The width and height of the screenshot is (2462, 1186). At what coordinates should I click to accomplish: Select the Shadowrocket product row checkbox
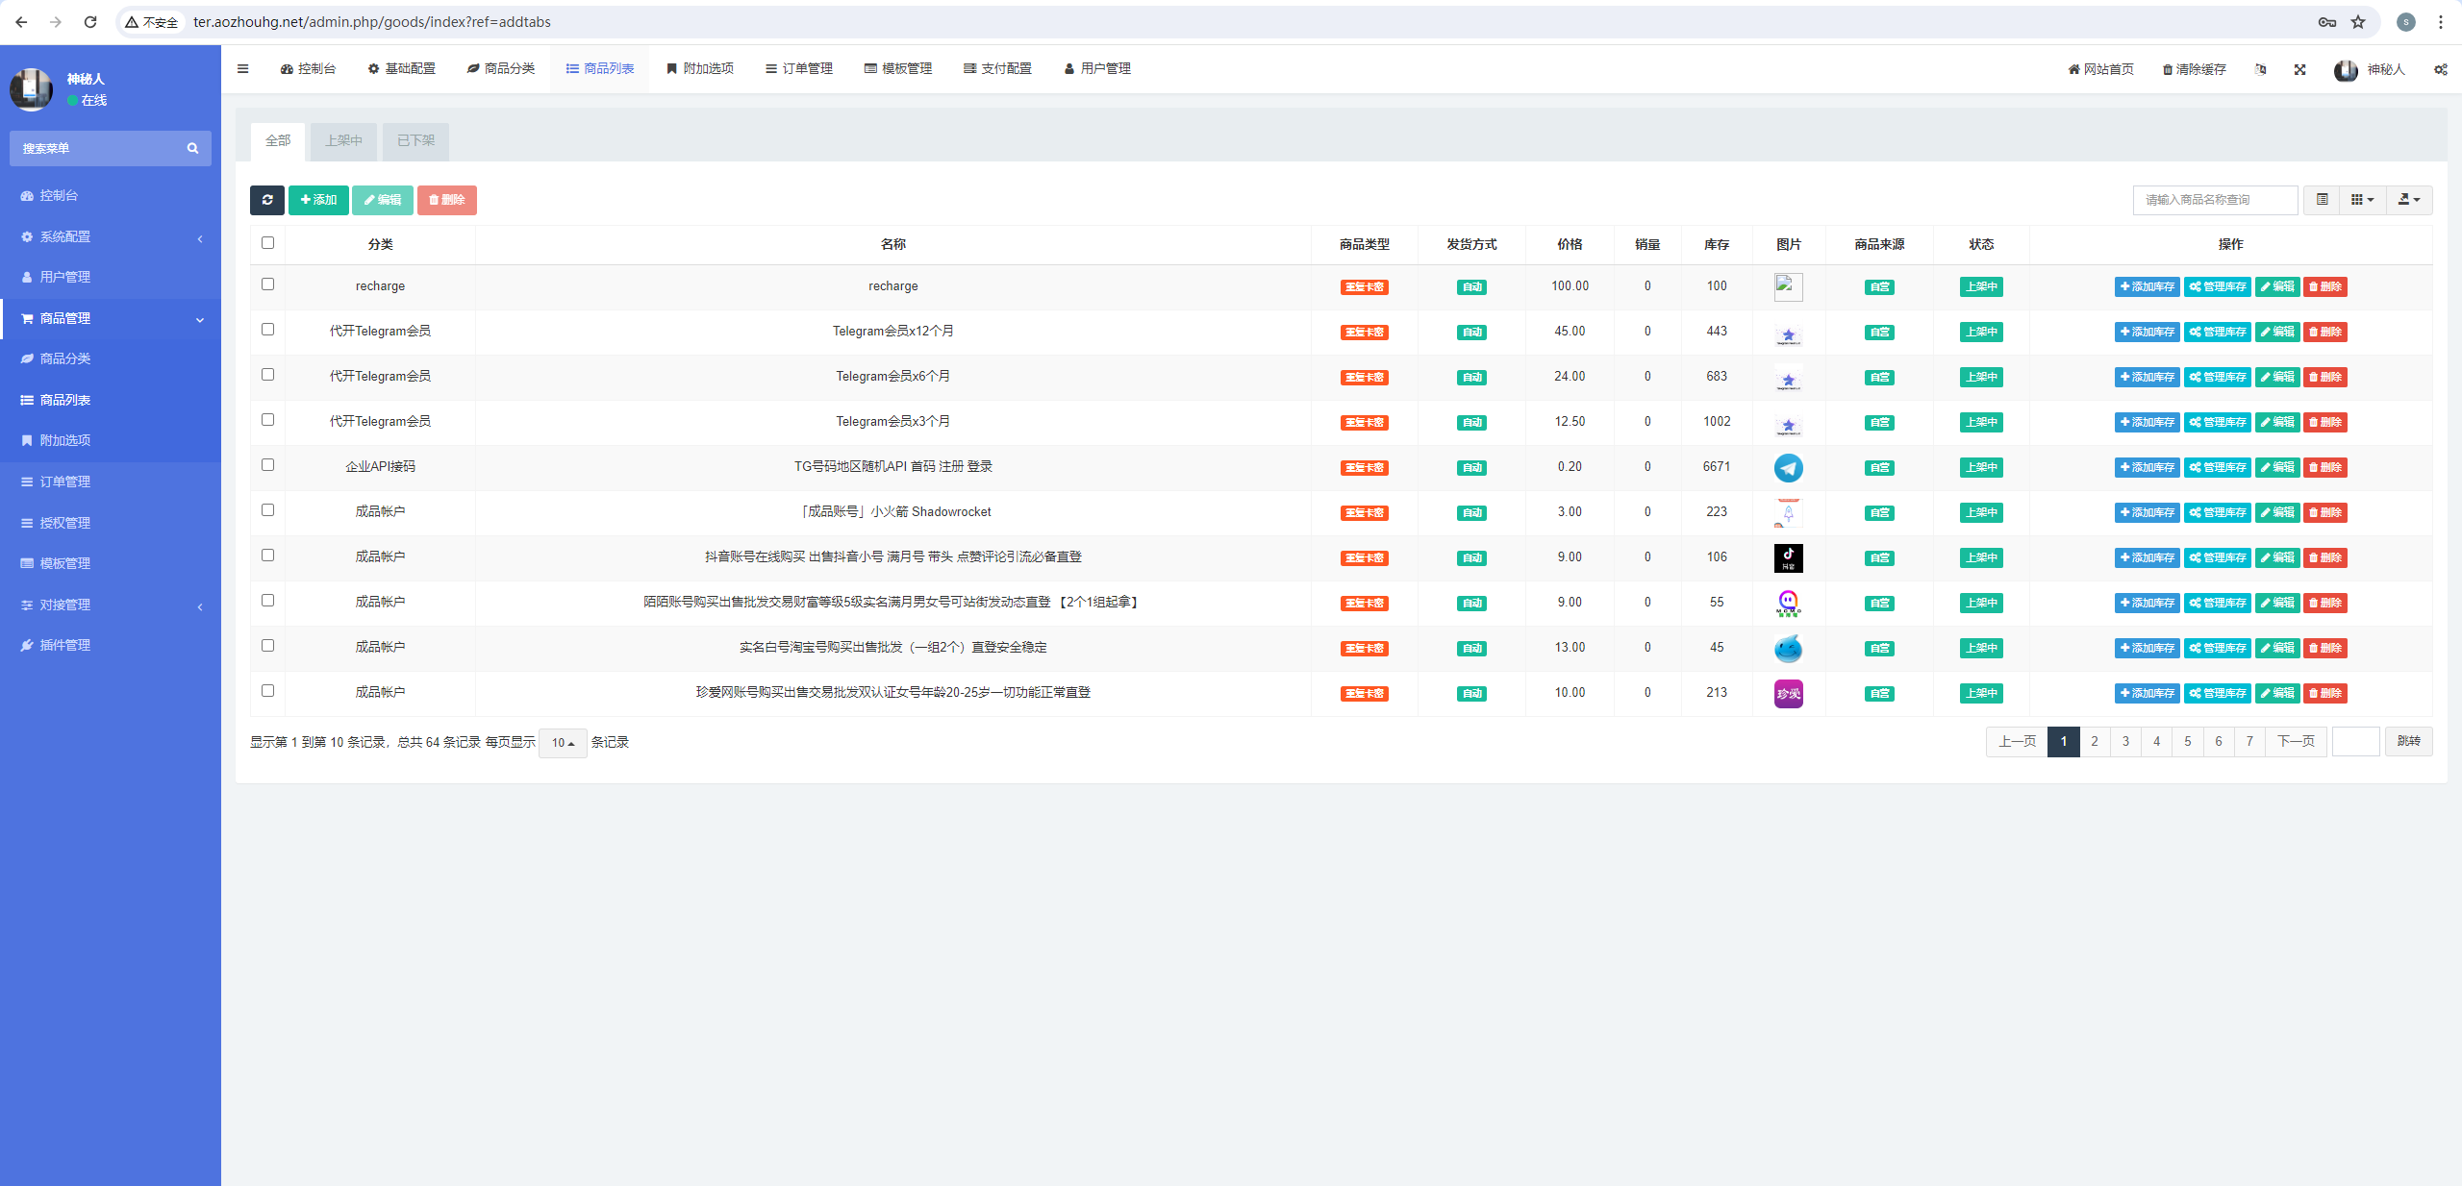(267, 510)
